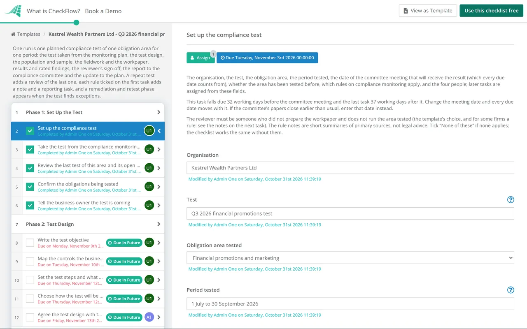527x329 pixels.
Task: Click Due In Future badge on Agree the test design
Action: pyautogui.click(x=124, y=317)
